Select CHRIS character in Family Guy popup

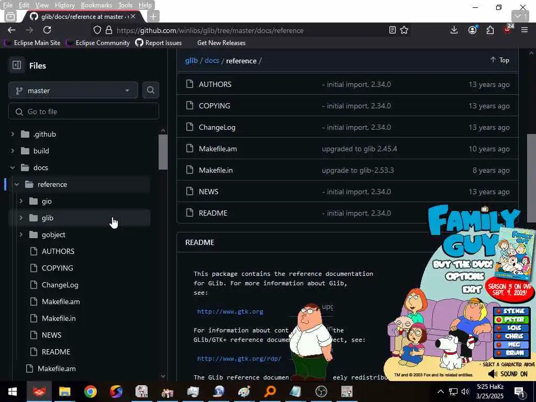pyautogui.click(x=511, y=336)
